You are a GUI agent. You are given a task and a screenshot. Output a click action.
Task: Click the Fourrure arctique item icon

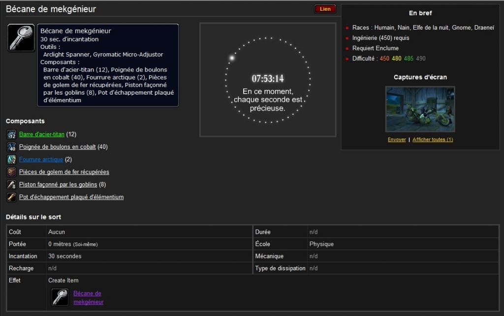tap(12, 160)
